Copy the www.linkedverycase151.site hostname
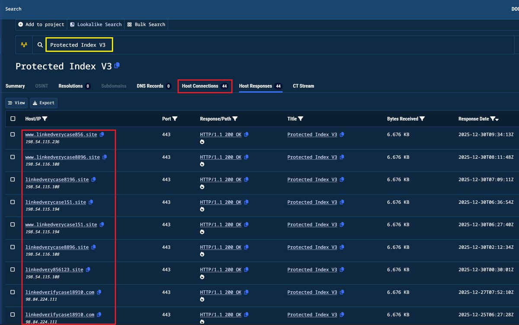The image size is (519, 325). point(102,225)
